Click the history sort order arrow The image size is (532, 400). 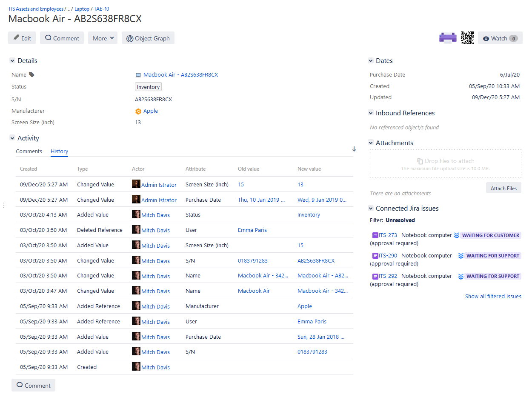point(354,149)
